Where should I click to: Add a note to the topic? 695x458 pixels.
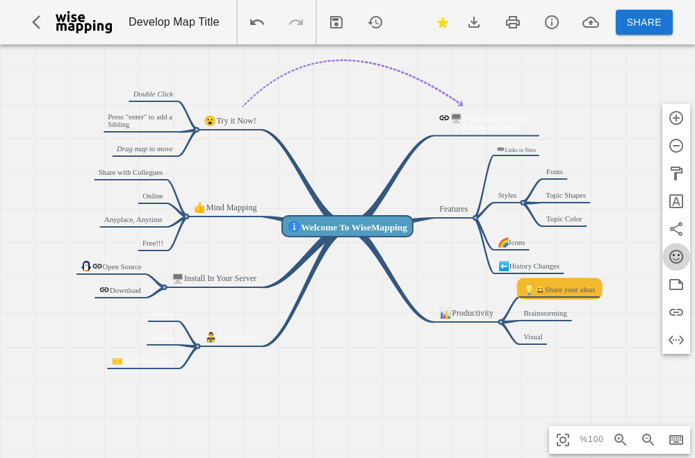click(x=676, y=285)
